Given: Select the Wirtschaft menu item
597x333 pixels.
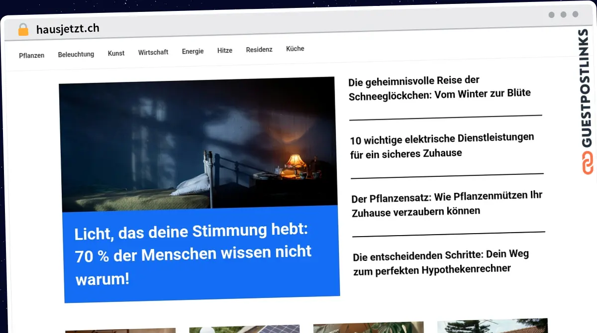Looking at the screenshot, I should tap(153, 52).
